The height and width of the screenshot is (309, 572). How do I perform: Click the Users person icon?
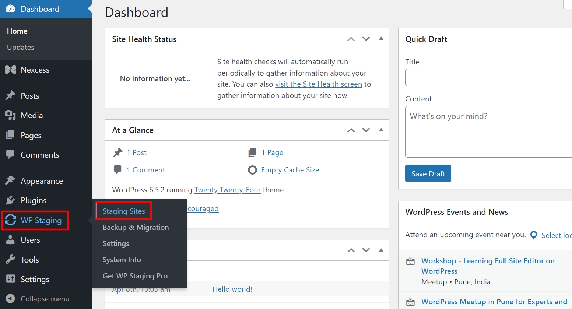[10, 240]
